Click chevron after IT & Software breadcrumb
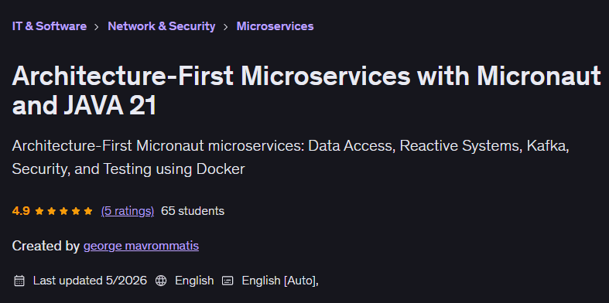This screenshot has height=303, width=609. click(97, 27)
